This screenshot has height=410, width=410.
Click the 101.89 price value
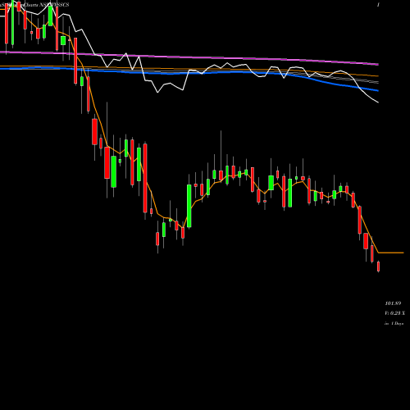[393, 303]
